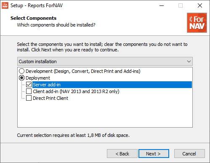Screen dimensions: 210x163
Task: Click the disk space requirement text
Action: tap(73, 135)
